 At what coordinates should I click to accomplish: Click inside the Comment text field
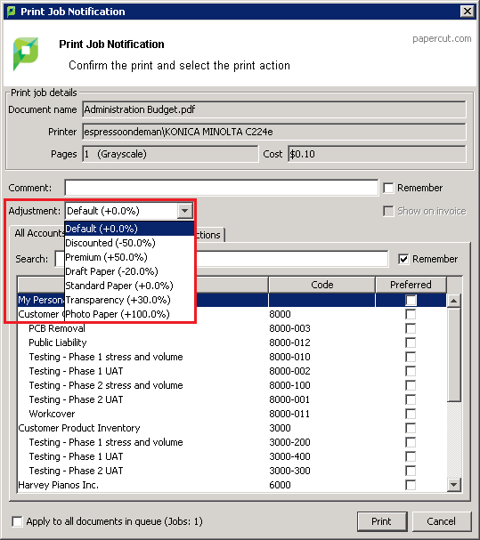(x=222, y=188)
